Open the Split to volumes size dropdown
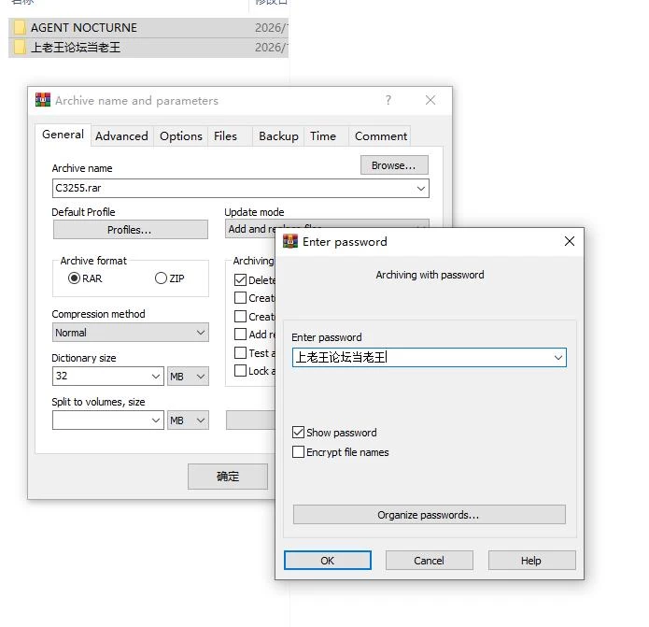Screen dimensions: 649x627 156,420
